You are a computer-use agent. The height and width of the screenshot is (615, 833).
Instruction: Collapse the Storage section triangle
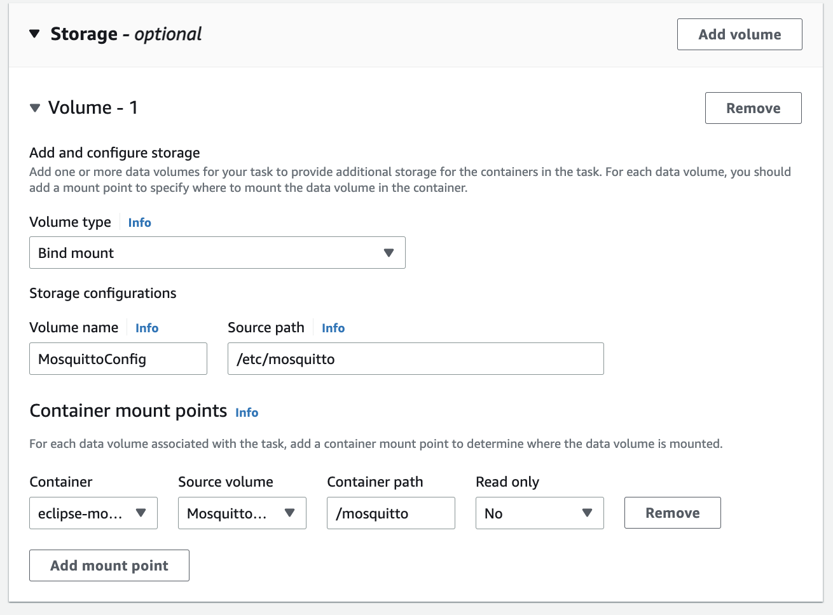pos(35,34)
